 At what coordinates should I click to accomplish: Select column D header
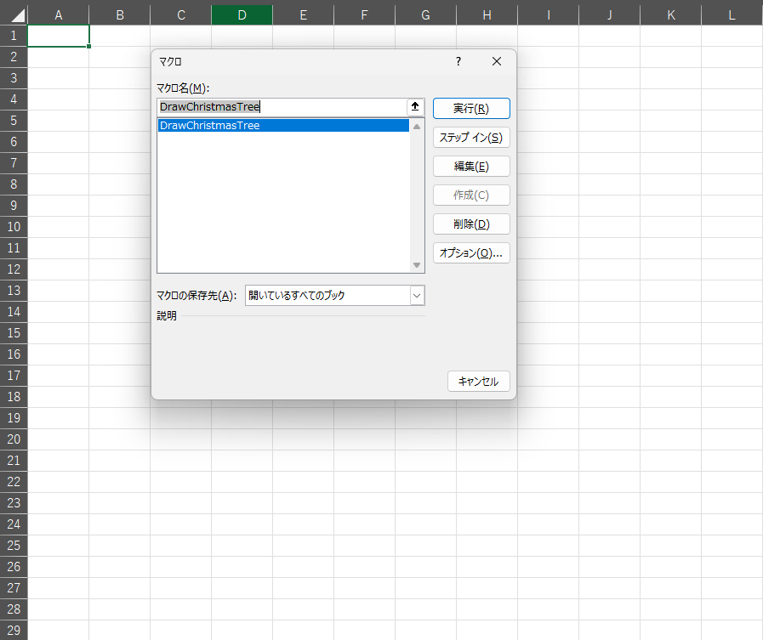242,15
